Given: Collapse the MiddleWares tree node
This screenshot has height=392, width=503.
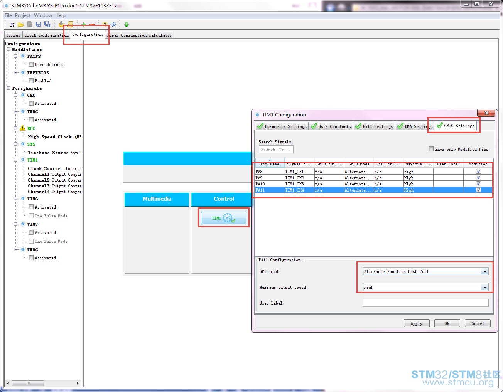Looking at the screenshot, I should [x=8, y=49].
